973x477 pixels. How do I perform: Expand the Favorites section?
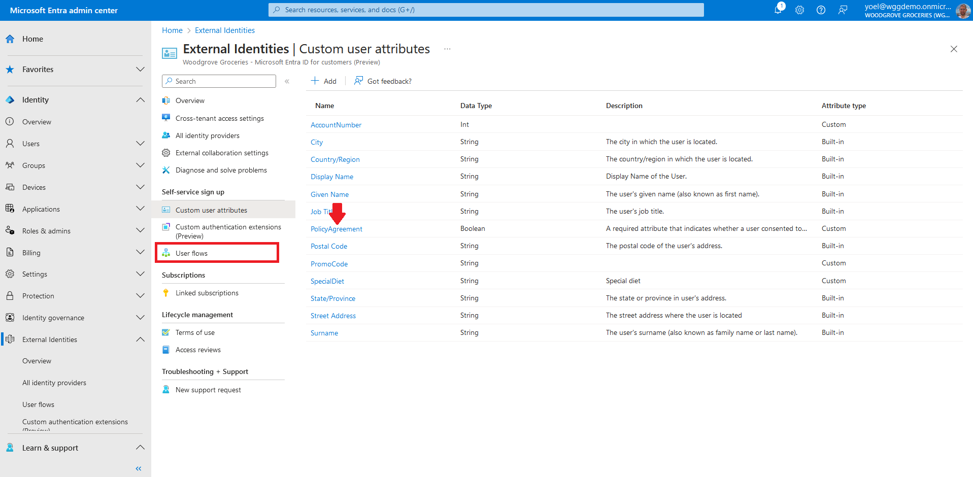[x=140, y=70]
